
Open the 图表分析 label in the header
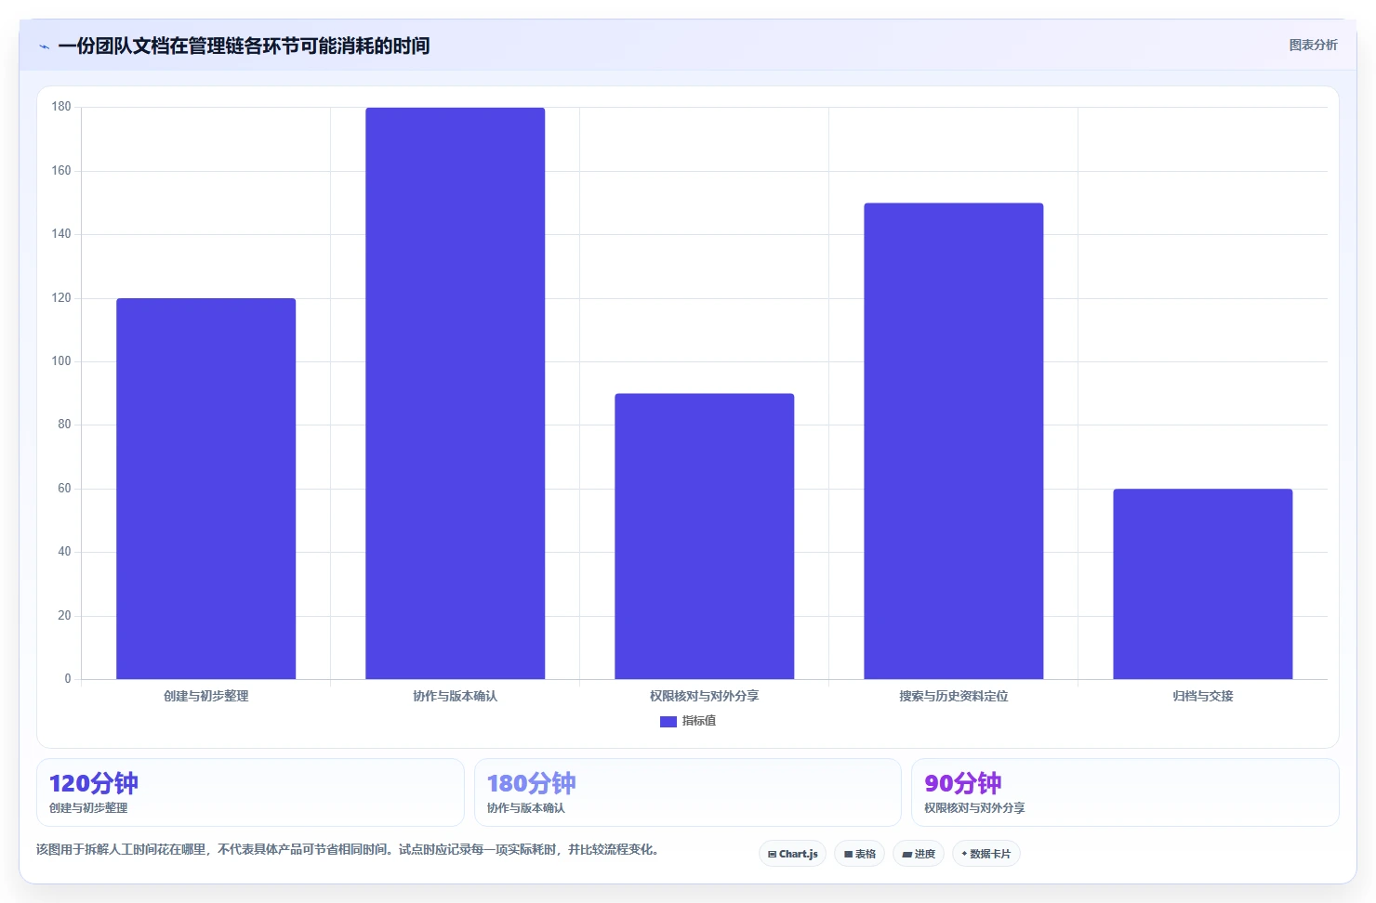(x=1313, y=45)
